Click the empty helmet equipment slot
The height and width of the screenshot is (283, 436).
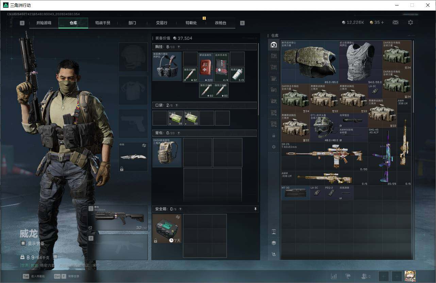133,57
